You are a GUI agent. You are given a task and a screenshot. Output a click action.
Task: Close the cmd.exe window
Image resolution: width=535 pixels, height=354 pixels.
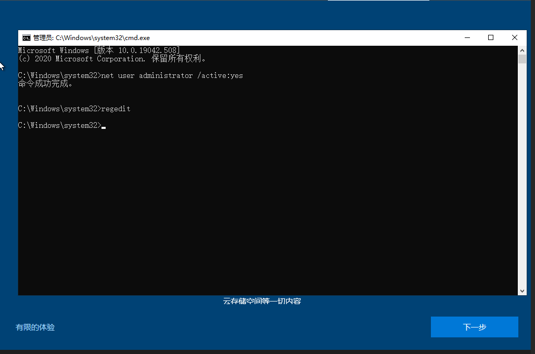click(x=515, y=37)
